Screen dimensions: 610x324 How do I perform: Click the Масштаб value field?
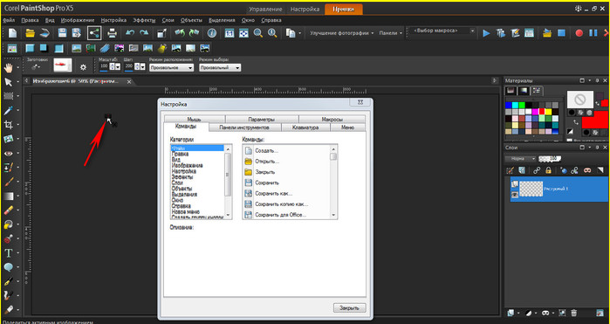pyautogui.click(x=104, y=66)
